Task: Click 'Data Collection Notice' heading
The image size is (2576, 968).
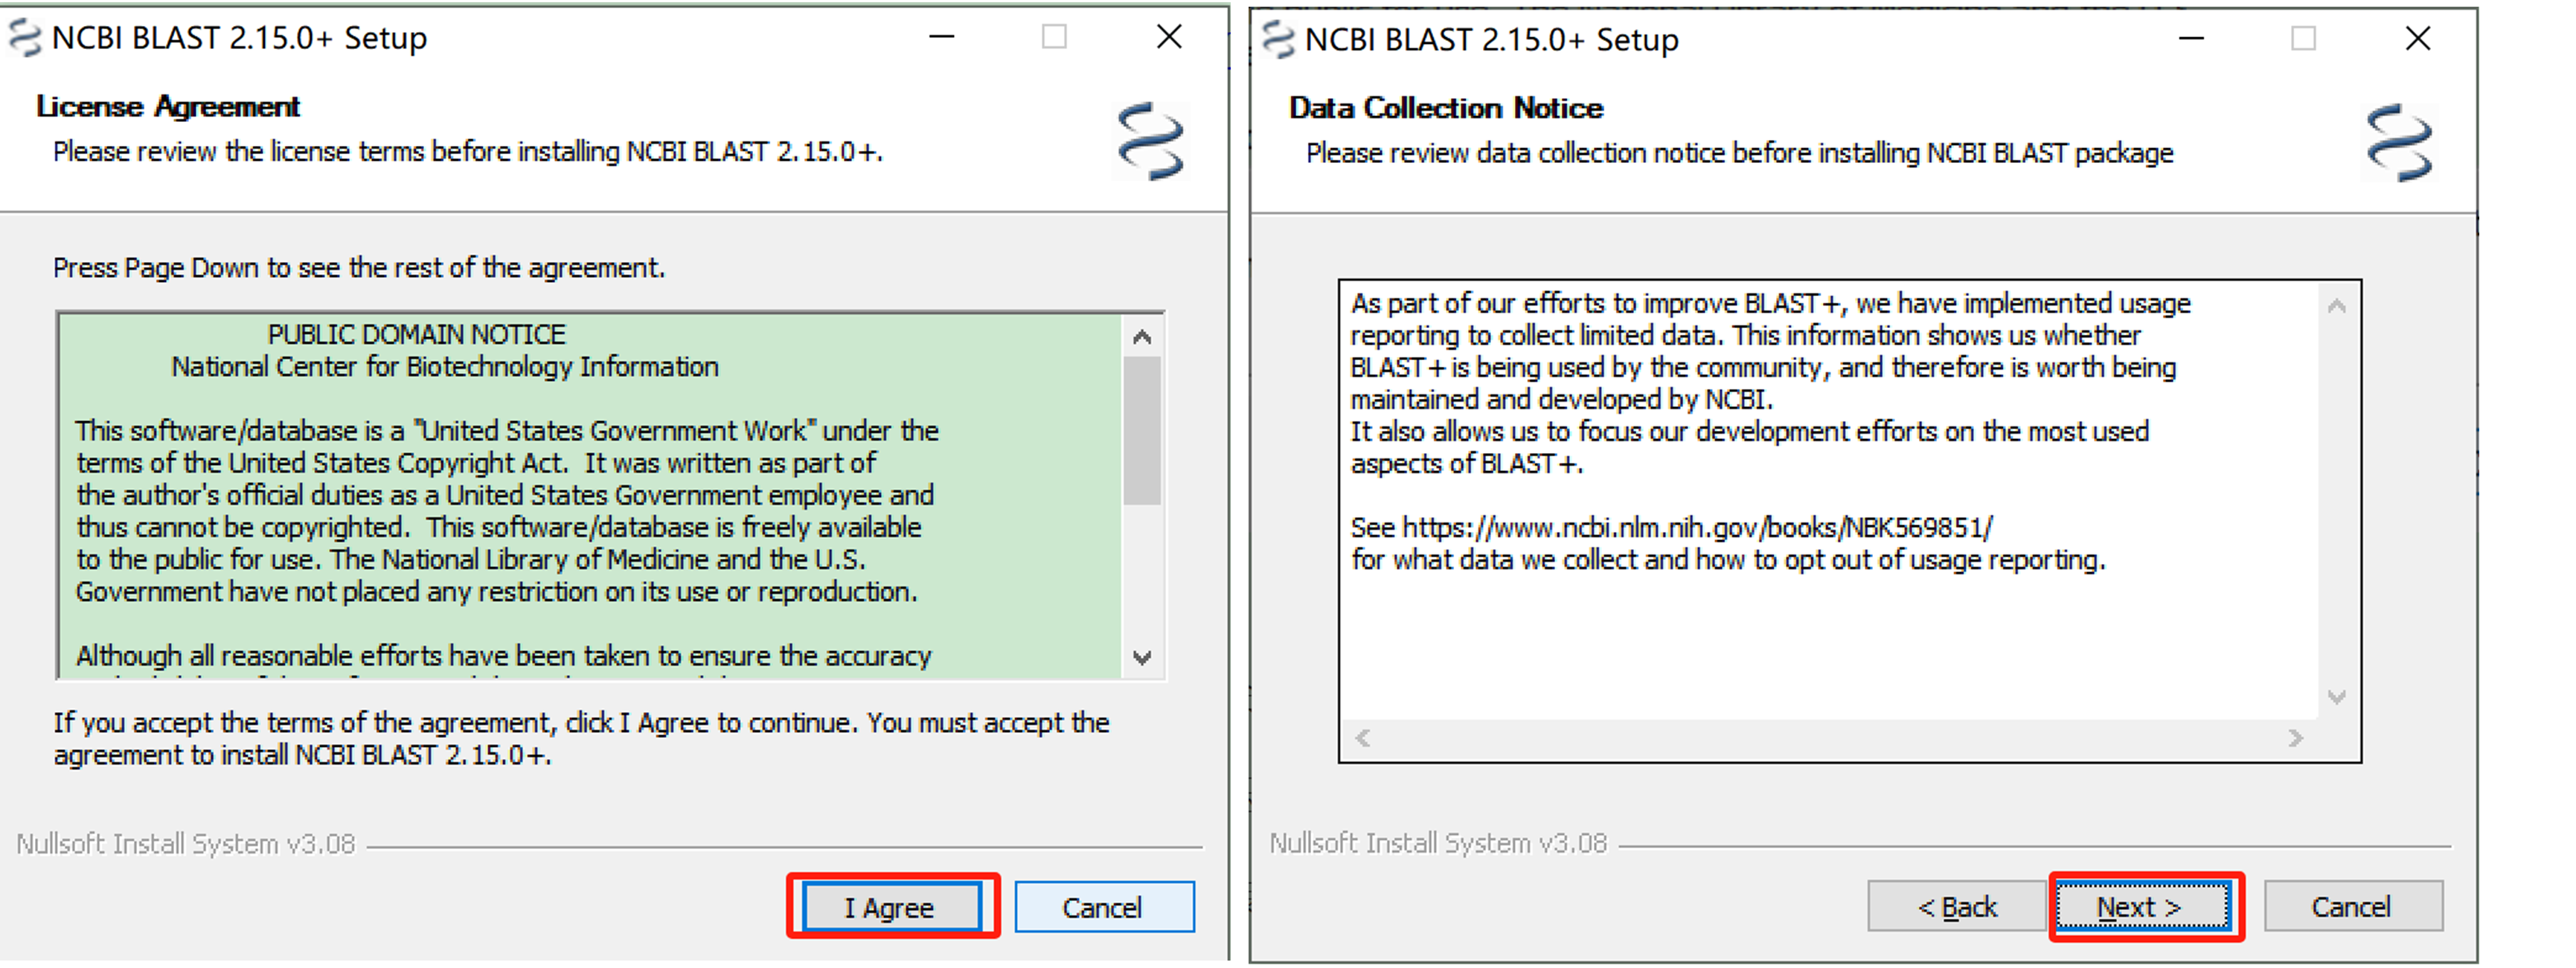Action: pos(1446,108)
